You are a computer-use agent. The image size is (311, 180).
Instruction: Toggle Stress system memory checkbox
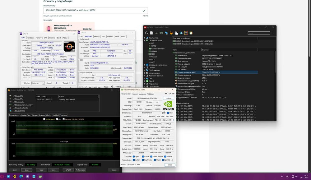tap(14, 105)
